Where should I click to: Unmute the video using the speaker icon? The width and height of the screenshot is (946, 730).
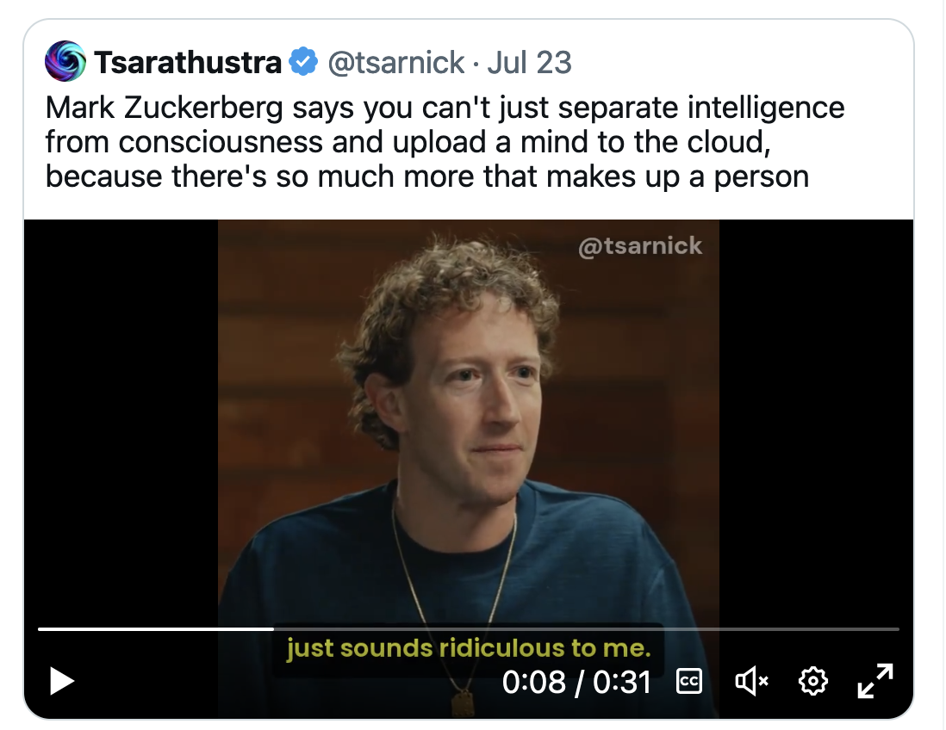click(751, 682)
